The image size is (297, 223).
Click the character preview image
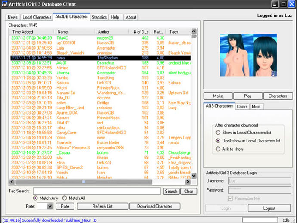point(248,55)
